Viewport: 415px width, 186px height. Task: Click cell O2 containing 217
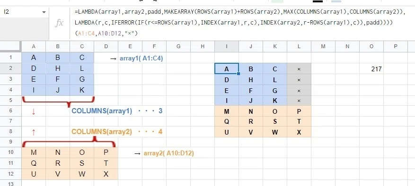[x=371, y=69]
